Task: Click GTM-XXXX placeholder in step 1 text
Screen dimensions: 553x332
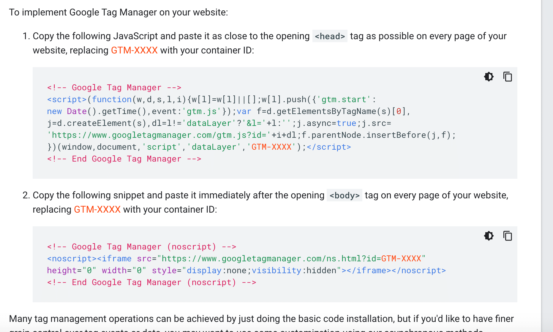Action: pos(134,50)
